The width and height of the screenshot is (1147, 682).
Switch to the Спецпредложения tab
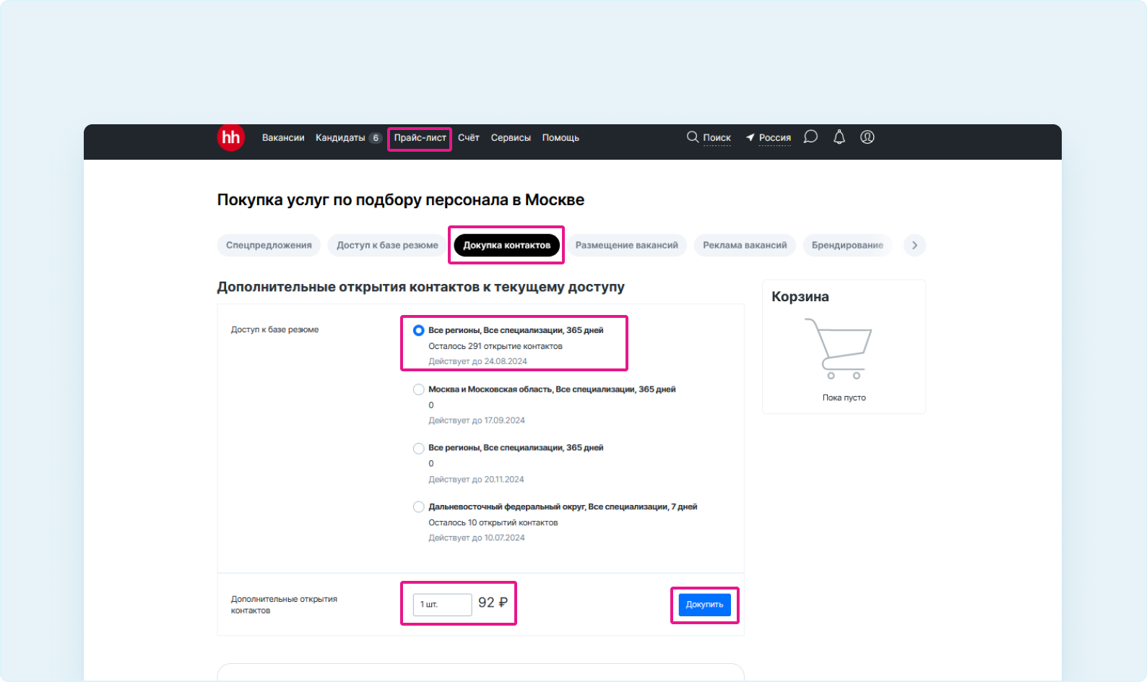tap(269, 246)
